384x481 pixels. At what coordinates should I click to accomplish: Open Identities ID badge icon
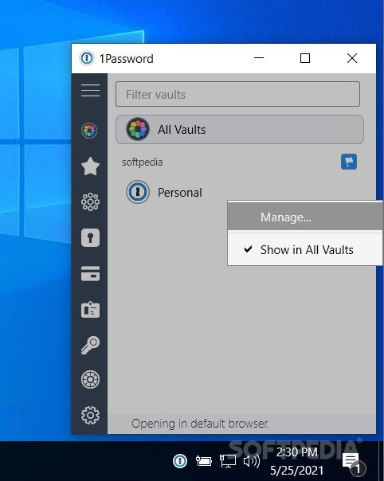(90, 310)
